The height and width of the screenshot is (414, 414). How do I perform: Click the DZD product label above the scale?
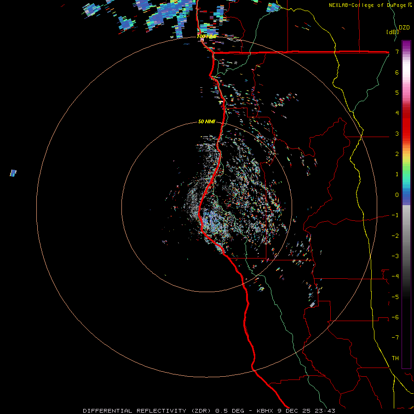tap(404, 28)
